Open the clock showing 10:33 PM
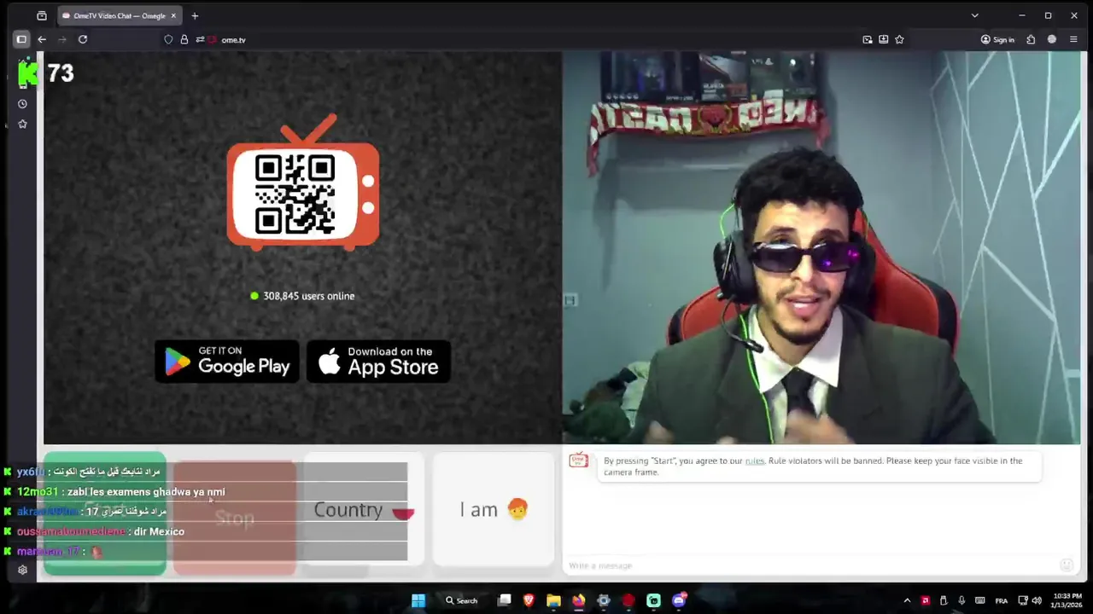The height and width of the screenshot is (614, 1093). [x=1067, y=600]
